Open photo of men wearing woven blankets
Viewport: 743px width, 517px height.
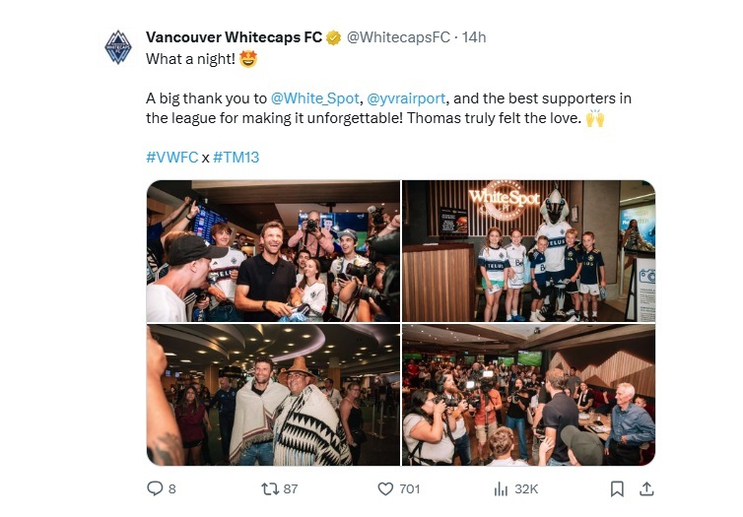click(x=273, y=395)
